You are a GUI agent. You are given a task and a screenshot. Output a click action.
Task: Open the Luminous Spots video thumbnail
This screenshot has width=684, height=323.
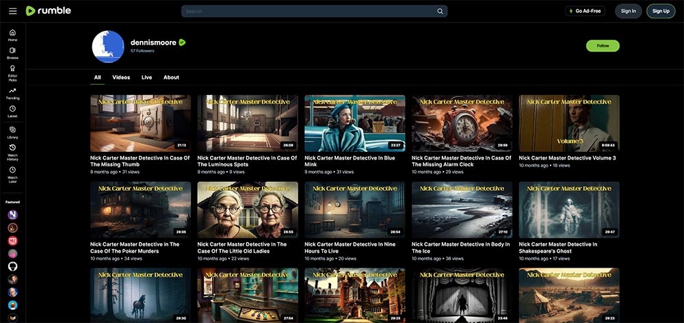click(x=248, y=124)
